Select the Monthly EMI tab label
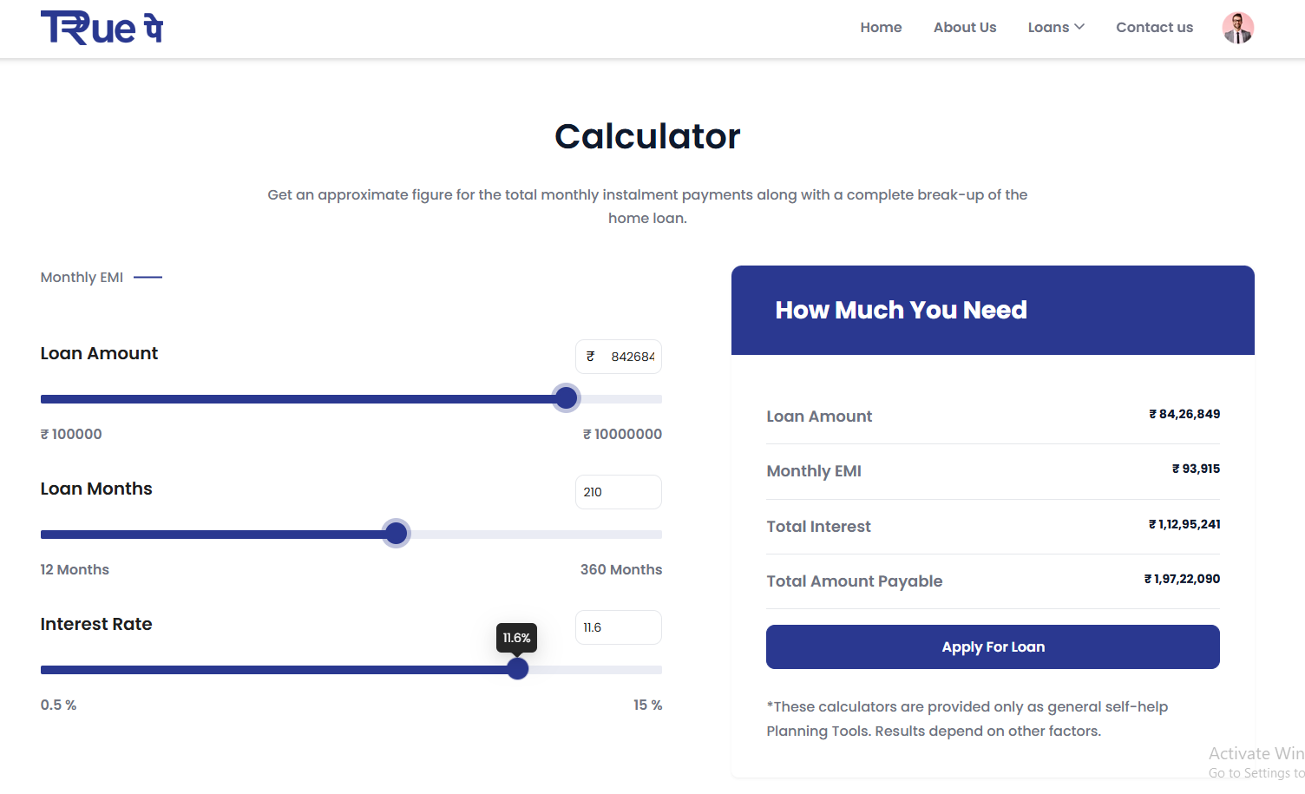The height and width of the screenshot is (794, 1305). point(82,278)
